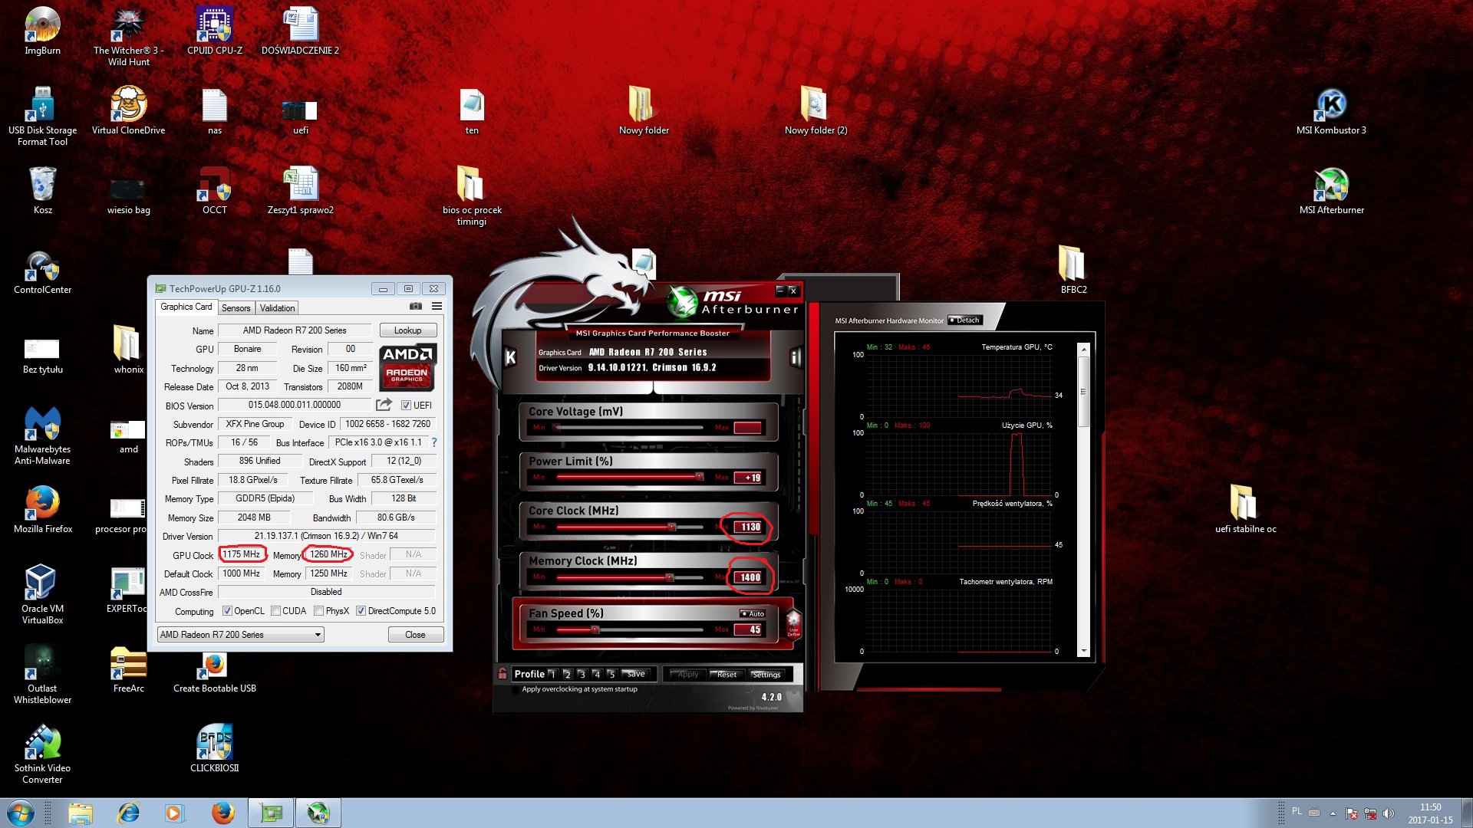Click the Afterburner info i icon
Screen dimensions: 1473x828
pos(796,357)
